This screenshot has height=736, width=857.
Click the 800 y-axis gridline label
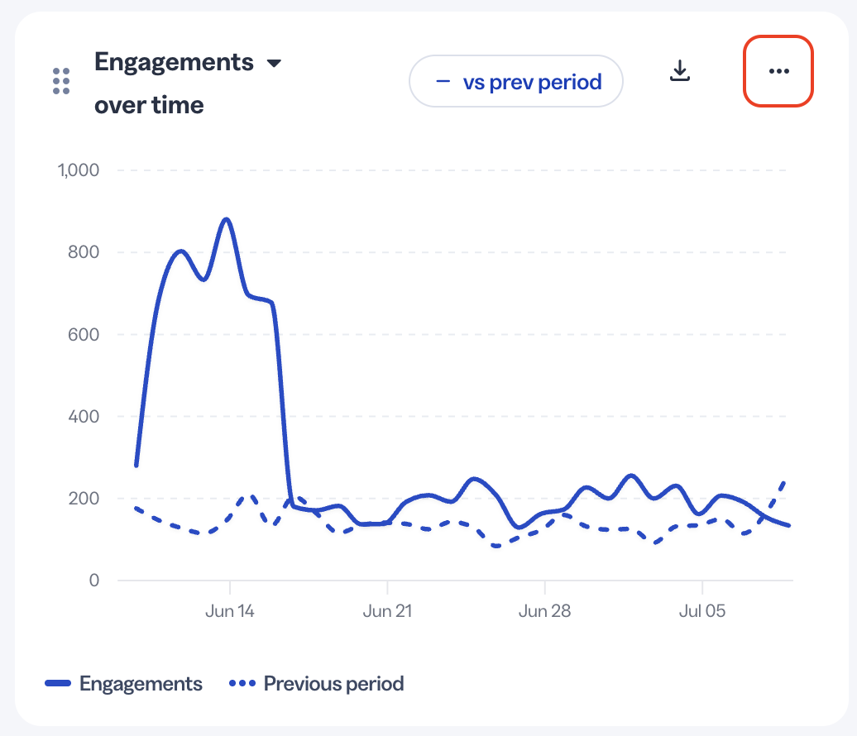[x=84, y=252]
